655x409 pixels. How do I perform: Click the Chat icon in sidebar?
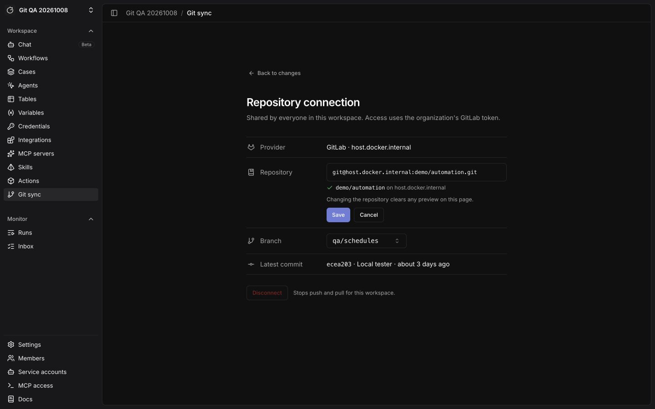11,45
